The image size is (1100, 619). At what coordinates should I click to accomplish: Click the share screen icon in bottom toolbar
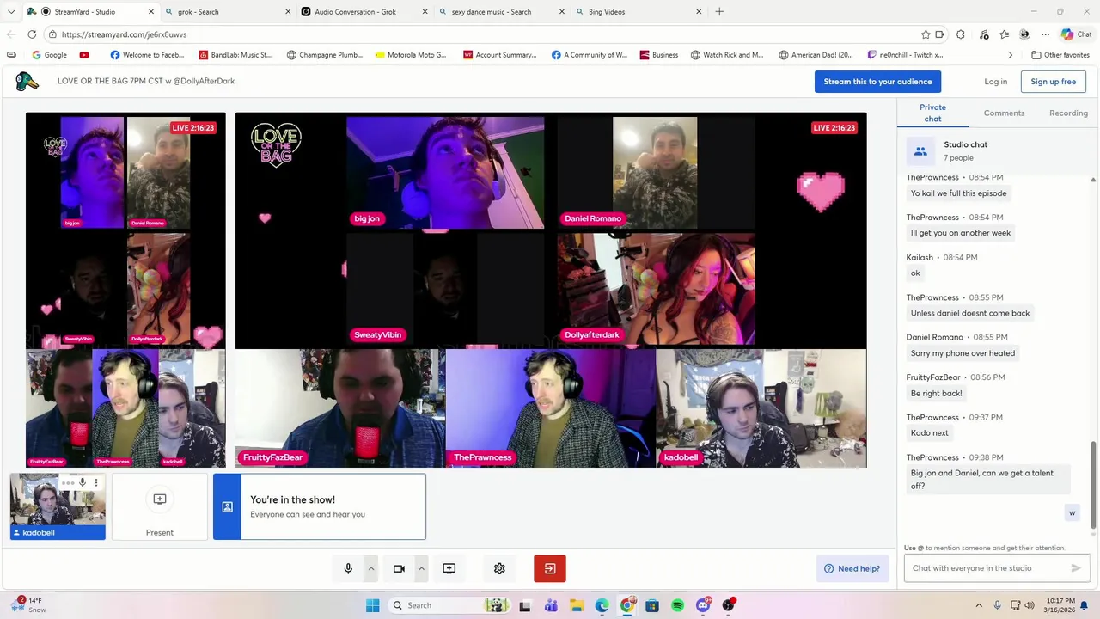pyautogui.click(x=449, y=568)
